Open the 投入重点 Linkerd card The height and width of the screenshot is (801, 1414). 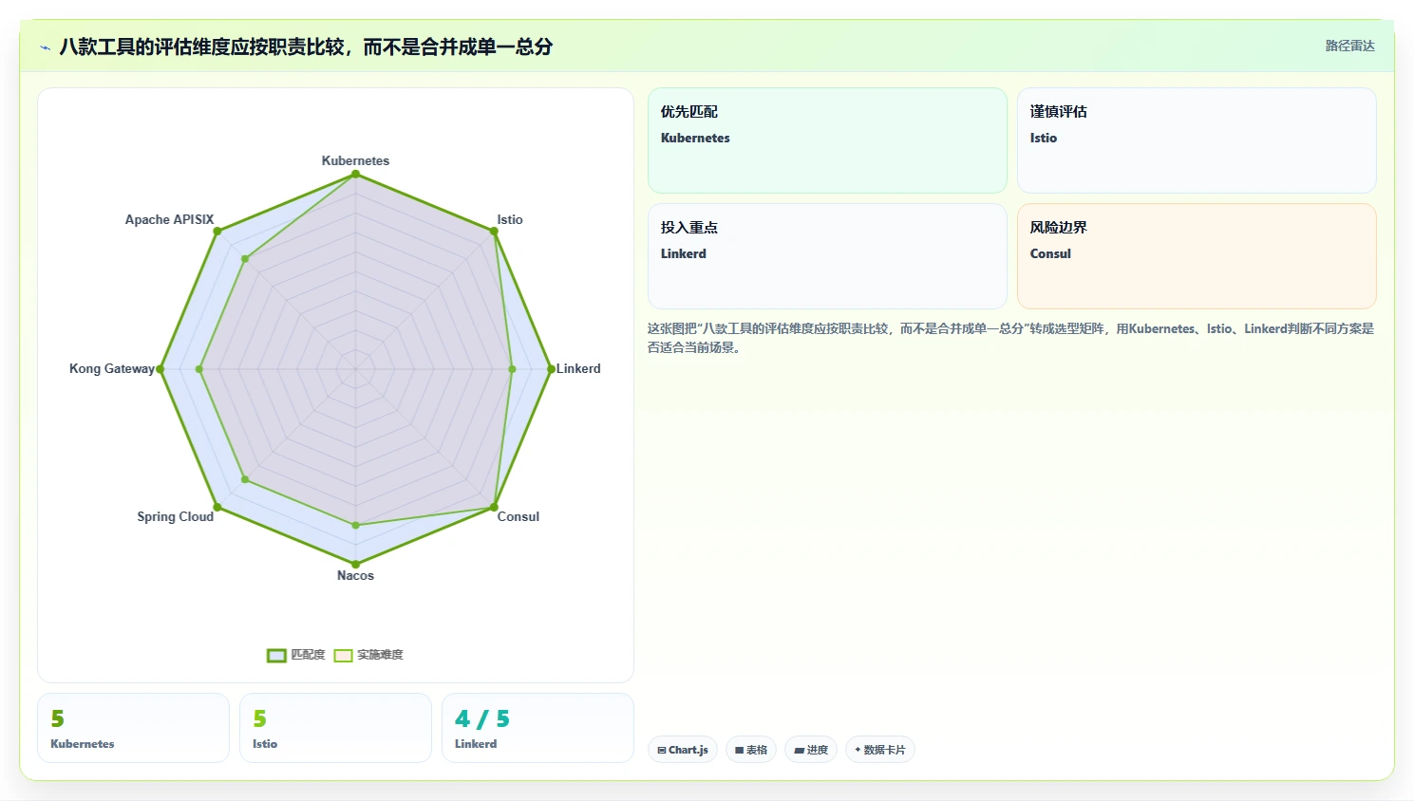(827, 256)
